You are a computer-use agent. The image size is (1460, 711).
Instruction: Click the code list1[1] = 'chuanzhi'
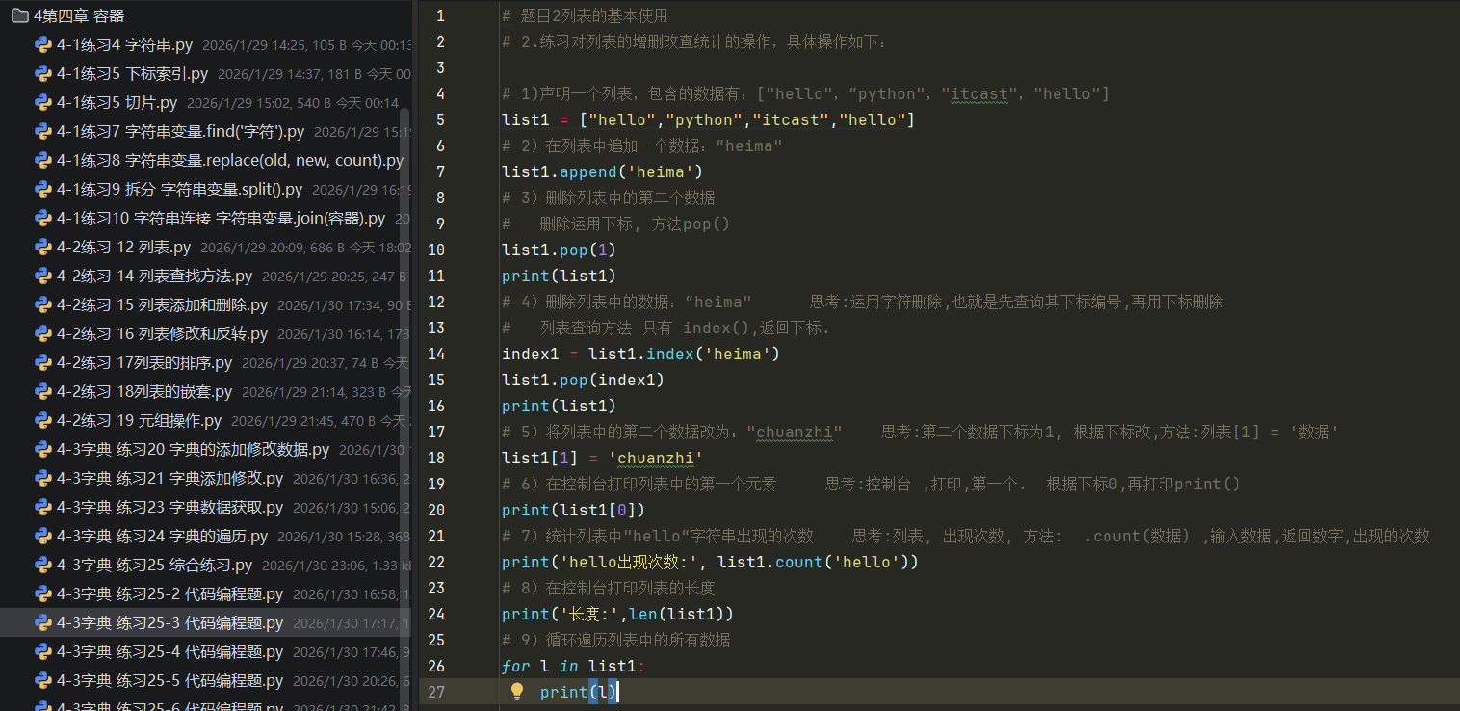coord(602,458)
